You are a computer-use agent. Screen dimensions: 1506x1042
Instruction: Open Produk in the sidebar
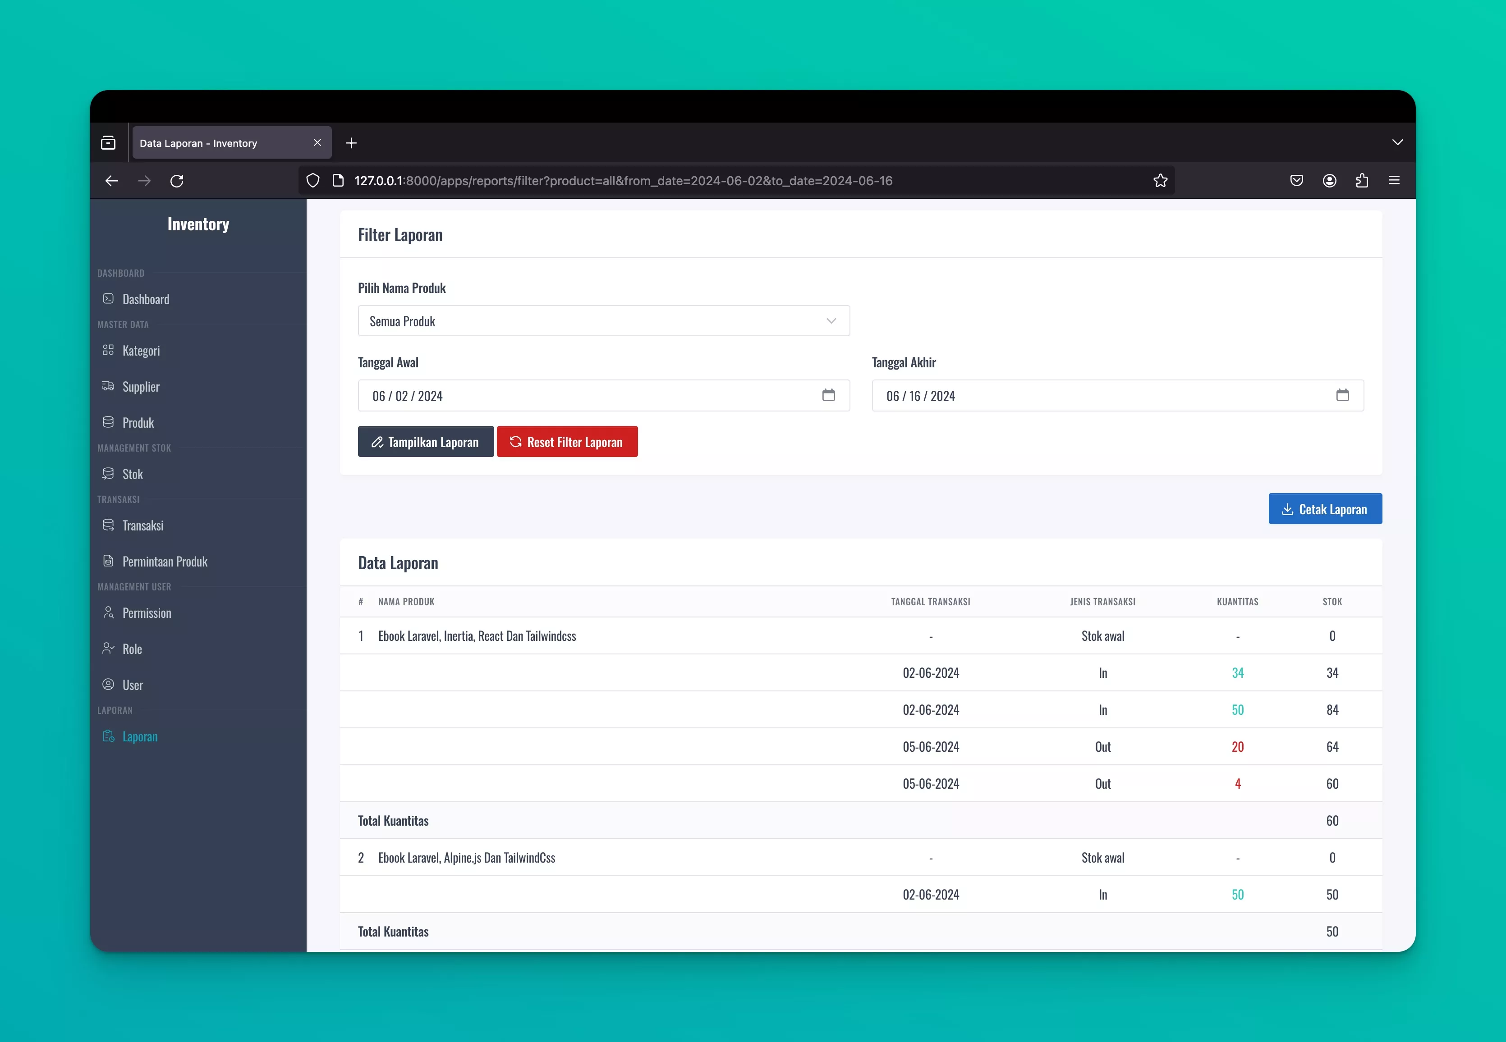click(138, 422)
